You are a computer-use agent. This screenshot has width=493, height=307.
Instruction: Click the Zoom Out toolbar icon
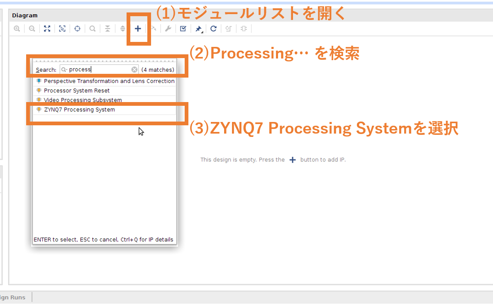coord(32,29)
